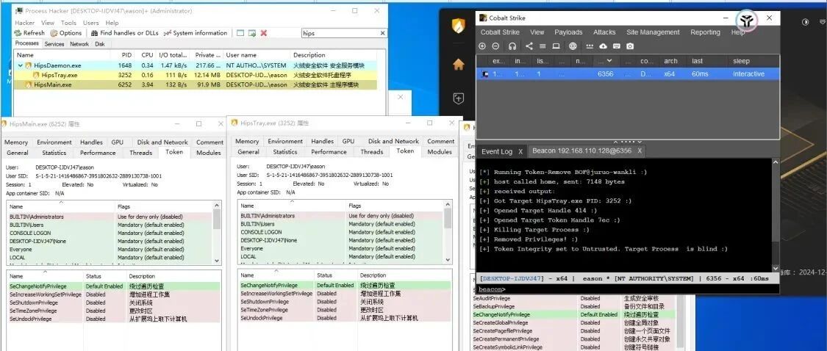This screenshot has width=827, height=351.
Task: Open the Tools menu in Process Hacker
Action: (68, 23)
